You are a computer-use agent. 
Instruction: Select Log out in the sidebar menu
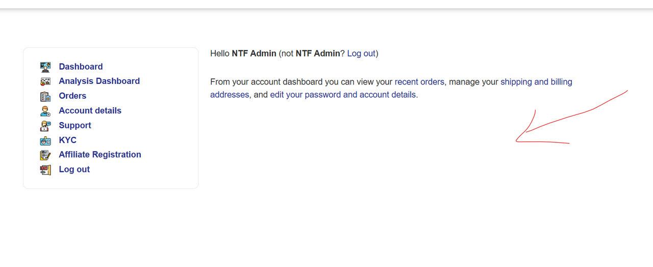74,169
